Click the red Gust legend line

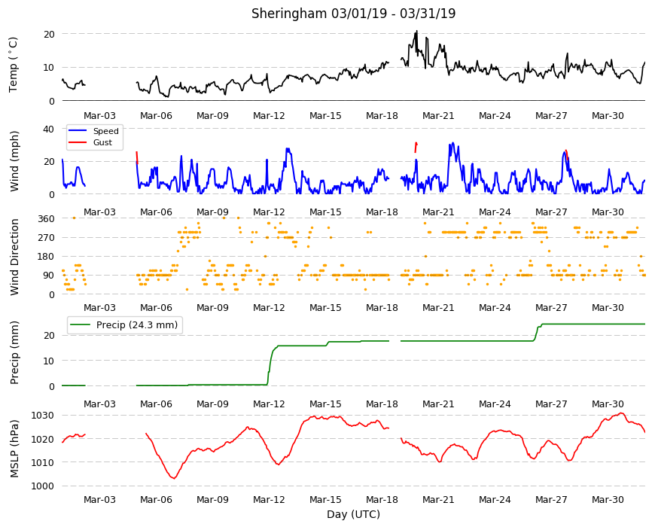pos(78,142)
